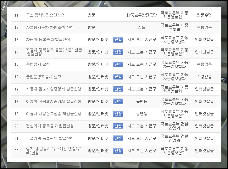
Task: Click 국토교통부 건설산업과 in row 21
Action: [175, 138]
